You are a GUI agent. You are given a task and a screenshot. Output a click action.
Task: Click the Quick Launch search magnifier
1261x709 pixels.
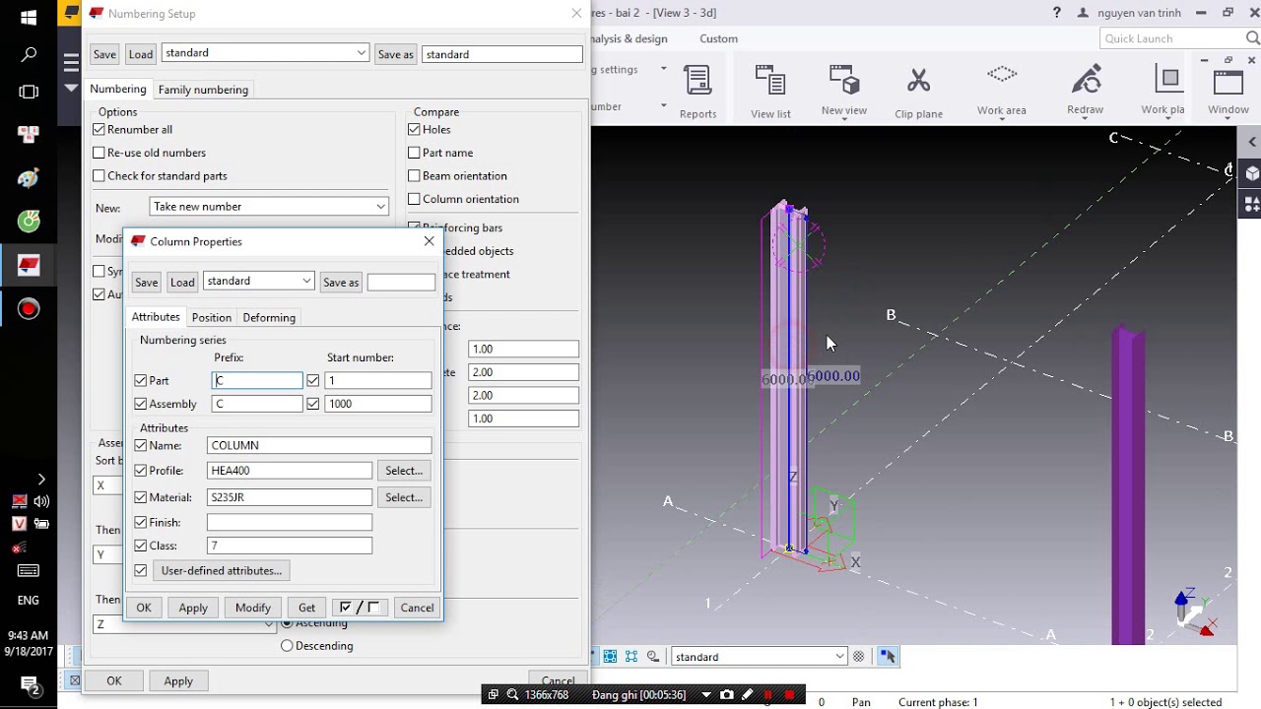coord(1253,38)
